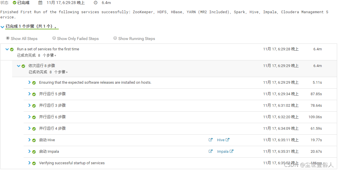Image resolution: width=338 pixels, height=170 pixels.
Task: Click the 启动 Impala step label
Action: [49, 152]
